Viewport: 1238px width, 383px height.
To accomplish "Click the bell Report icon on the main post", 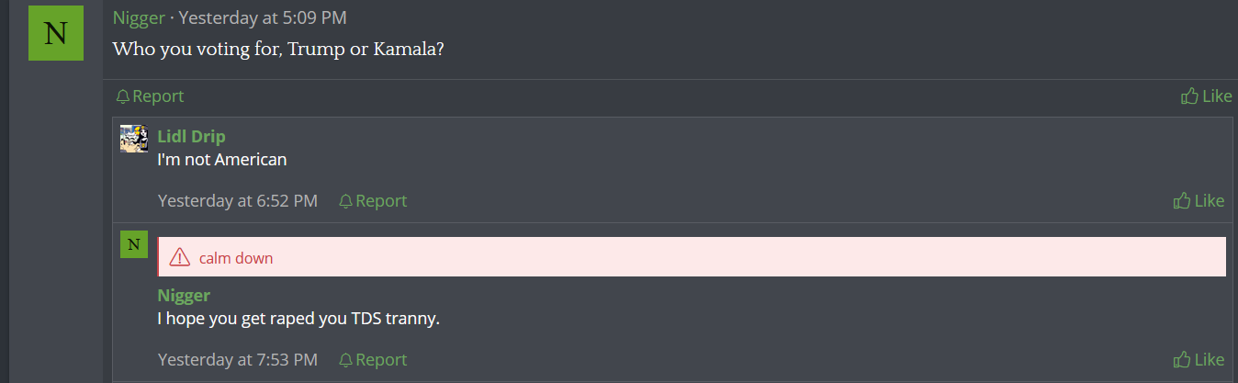I will coord(123,96).
